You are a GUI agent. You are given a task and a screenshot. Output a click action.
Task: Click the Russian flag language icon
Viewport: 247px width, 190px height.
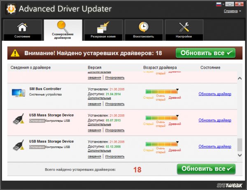(219, 4)
